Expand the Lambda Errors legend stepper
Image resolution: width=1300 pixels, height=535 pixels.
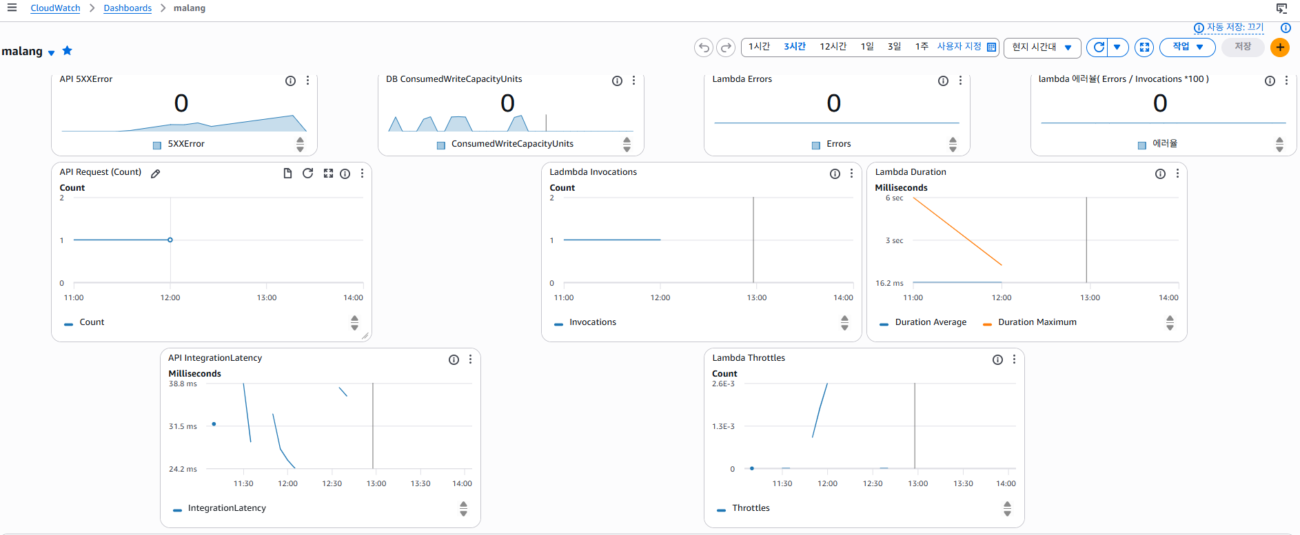953,144
